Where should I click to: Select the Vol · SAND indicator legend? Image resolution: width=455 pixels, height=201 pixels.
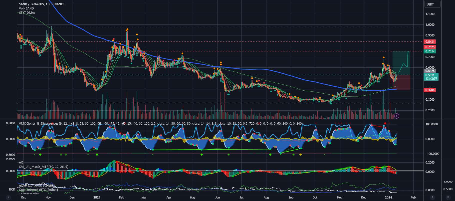[26, 8]
